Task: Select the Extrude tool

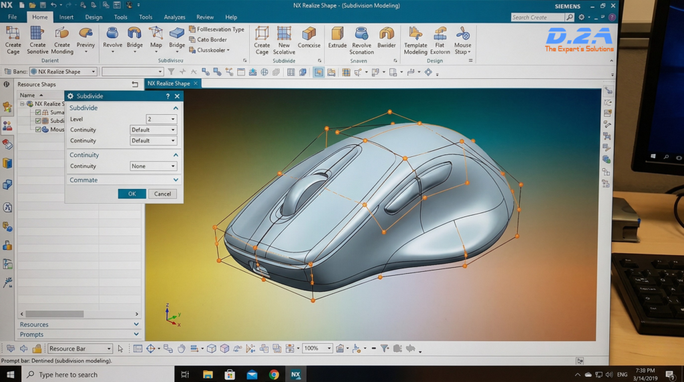Action: pos(337,37)
